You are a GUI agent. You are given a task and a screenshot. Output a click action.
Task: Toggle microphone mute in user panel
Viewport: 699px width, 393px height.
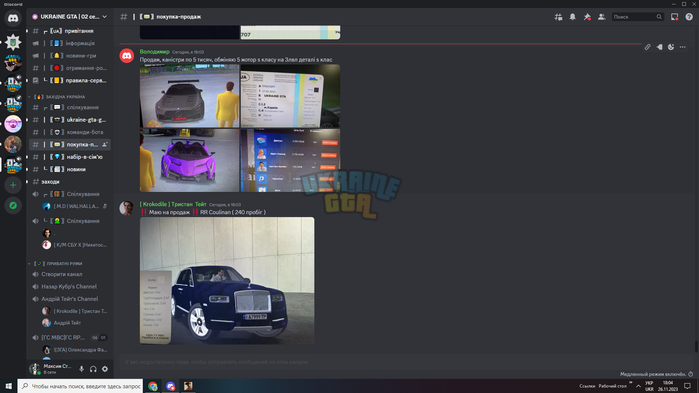[82, 369]
